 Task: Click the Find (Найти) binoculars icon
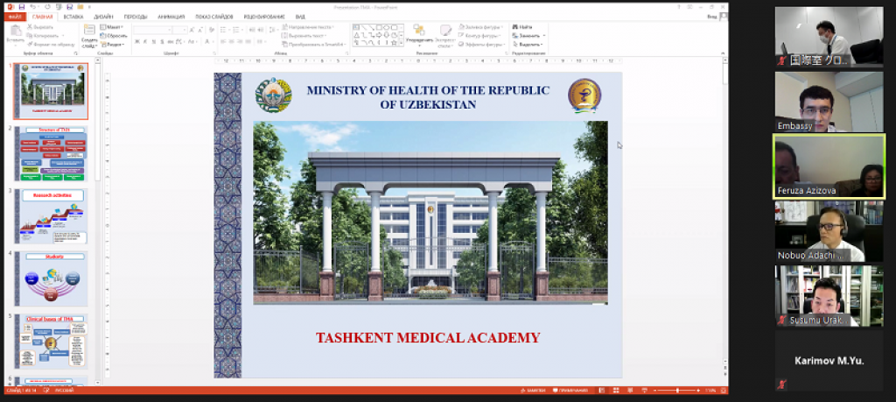523,27
